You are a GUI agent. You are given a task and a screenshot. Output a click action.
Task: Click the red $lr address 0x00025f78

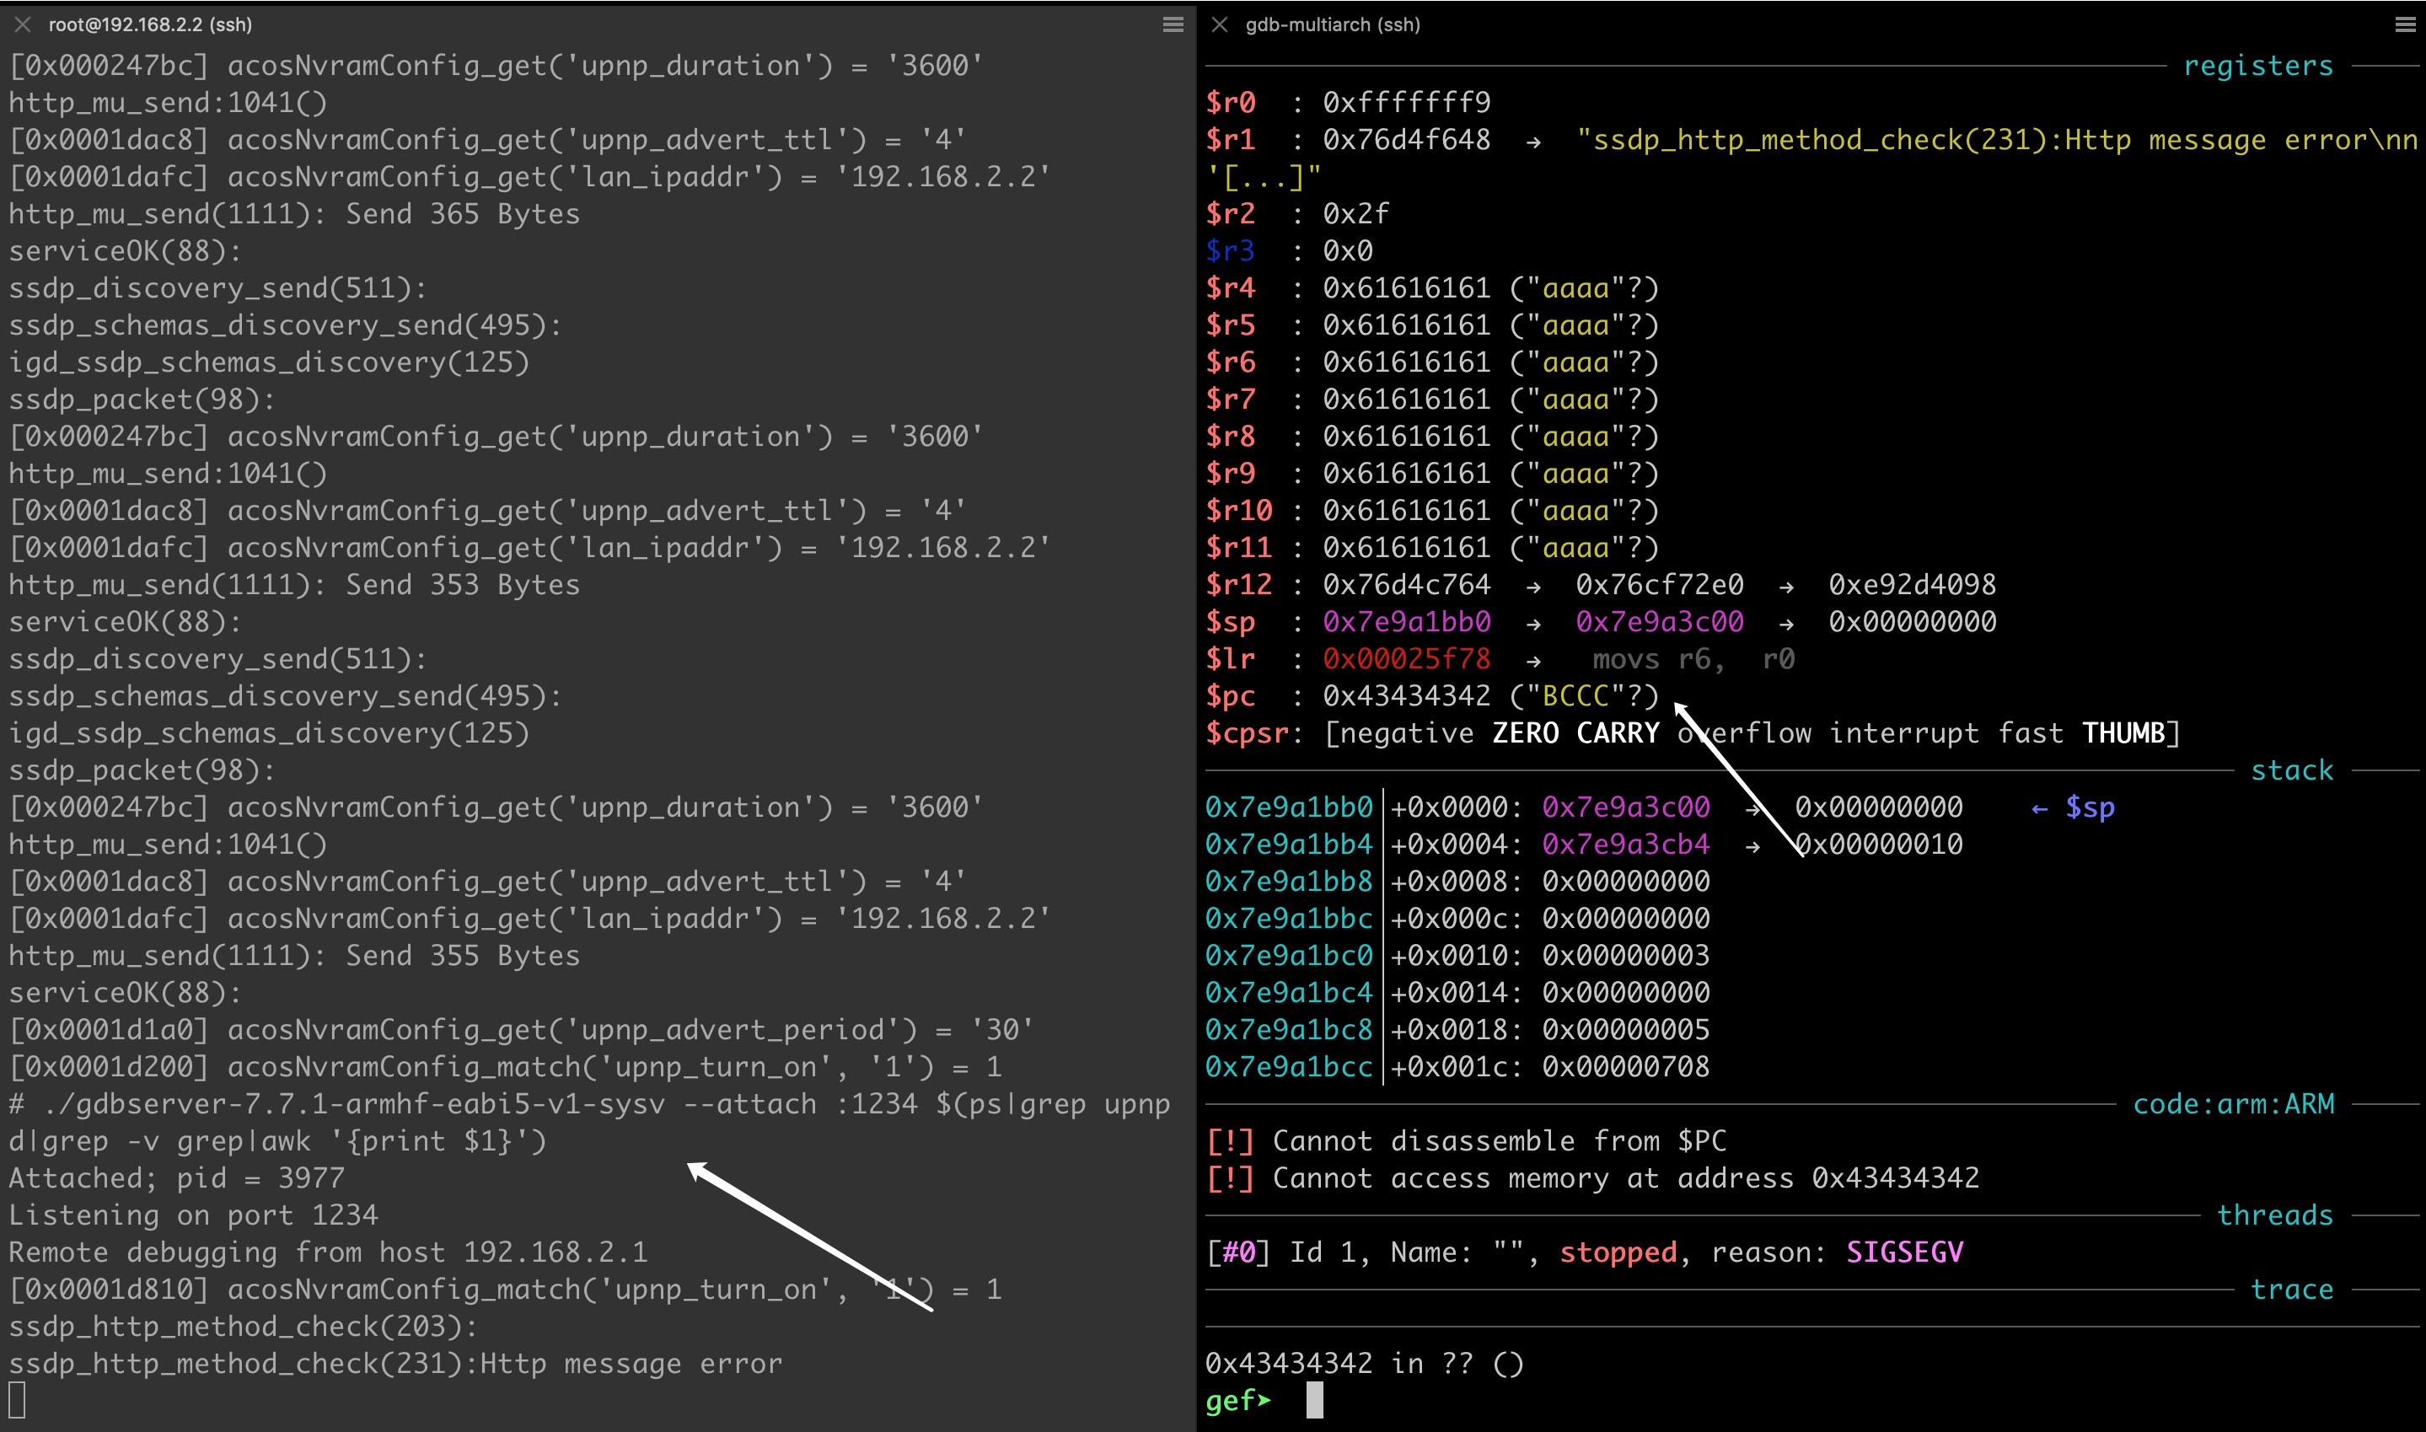click(1406, 659)
